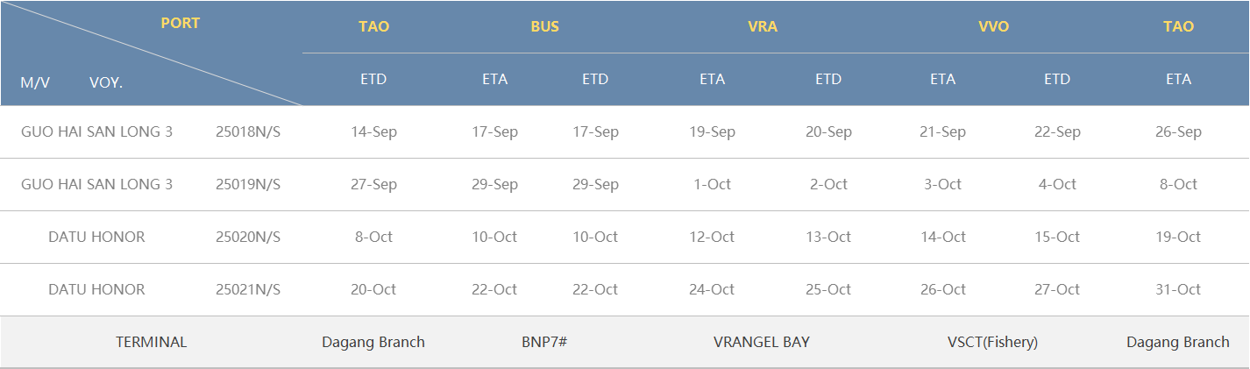Click the VRANGEL BAY terminal name
The image size is (1250, 369).
coord(762,343)
